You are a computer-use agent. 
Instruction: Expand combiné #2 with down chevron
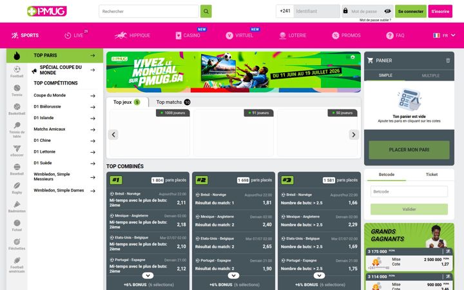click(233, 276)
